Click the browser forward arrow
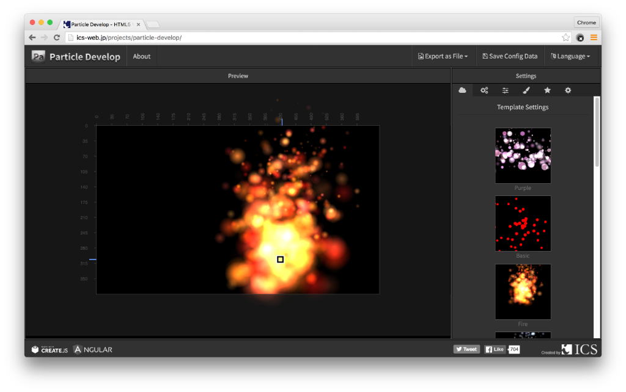Screen dimensions: 626x392 pos(44,37)
